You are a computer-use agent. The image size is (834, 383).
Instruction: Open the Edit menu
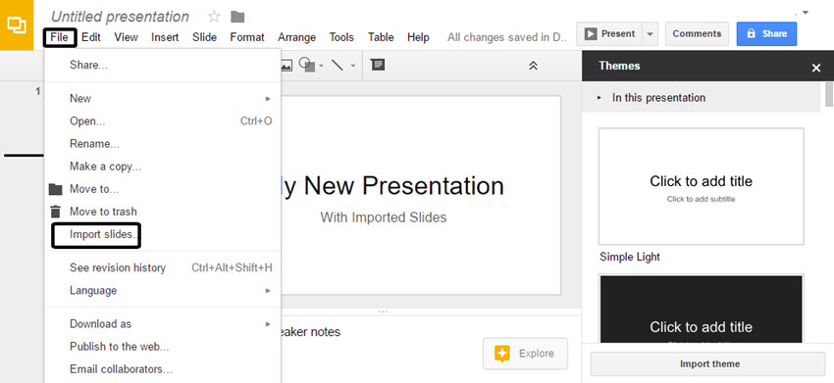pyautogui.click(x=91, y=38)
